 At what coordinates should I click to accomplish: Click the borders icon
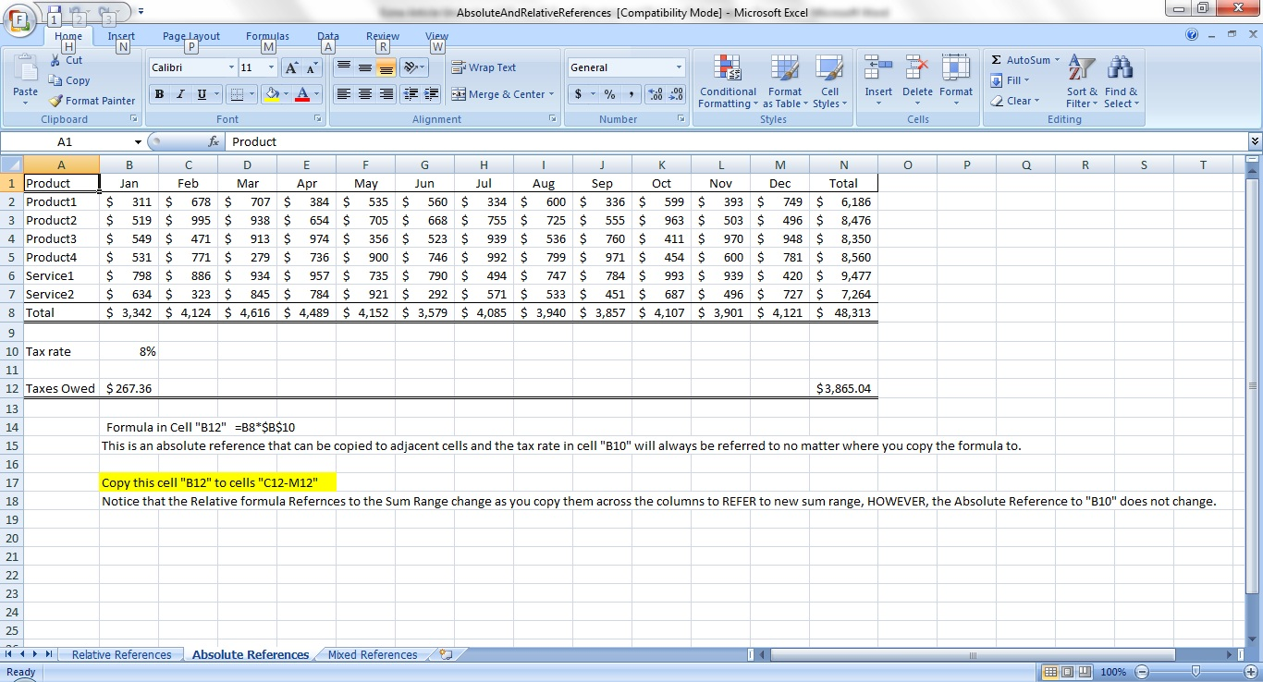click(x=237, y=94)
